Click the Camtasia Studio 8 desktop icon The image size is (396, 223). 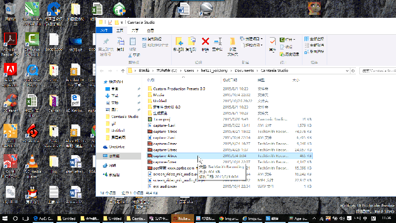point(32,45)
